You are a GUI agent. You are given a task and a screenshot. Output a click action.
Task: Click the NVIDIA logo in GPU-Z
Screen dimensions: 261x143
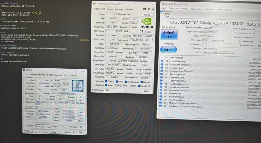pyautogui.click(x=147, y=23)
